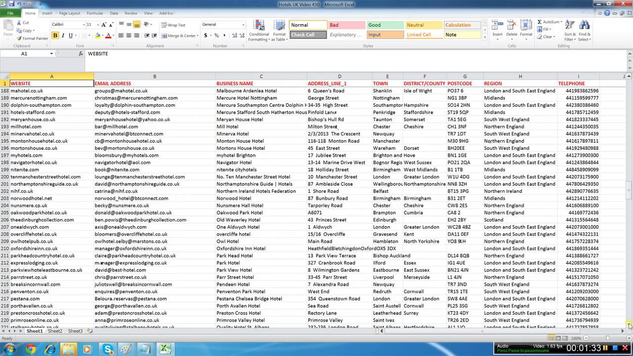The height and width of the screenshot is (356, 633).
Task: Open Sort & Filter menu
Action: 570,31
